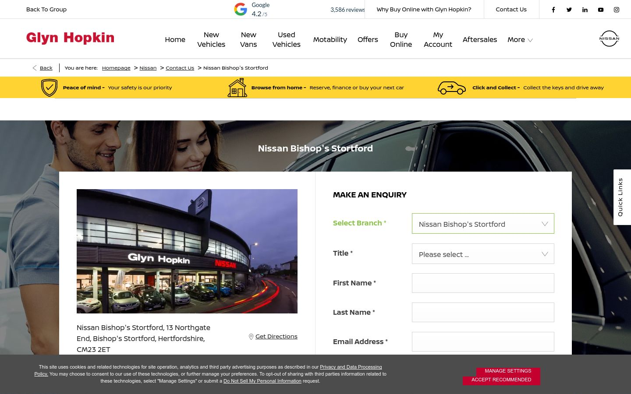Click the dealership showroom photo
The height and width of the screenshot is (394, 631).
click(x=187, y=251)
